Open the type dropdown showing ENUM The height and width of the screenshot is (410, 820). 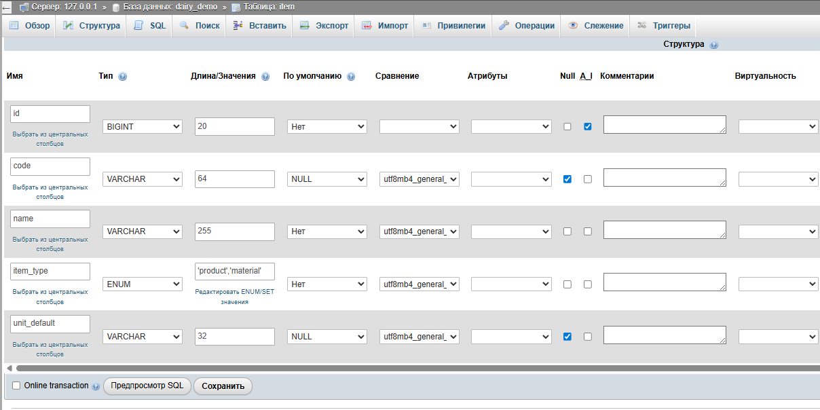pos(143,284)
